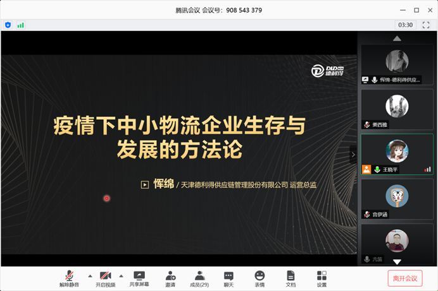438x291 pixels.
Task: Expand video options arrow beside camera
Action: coord(123,276)
